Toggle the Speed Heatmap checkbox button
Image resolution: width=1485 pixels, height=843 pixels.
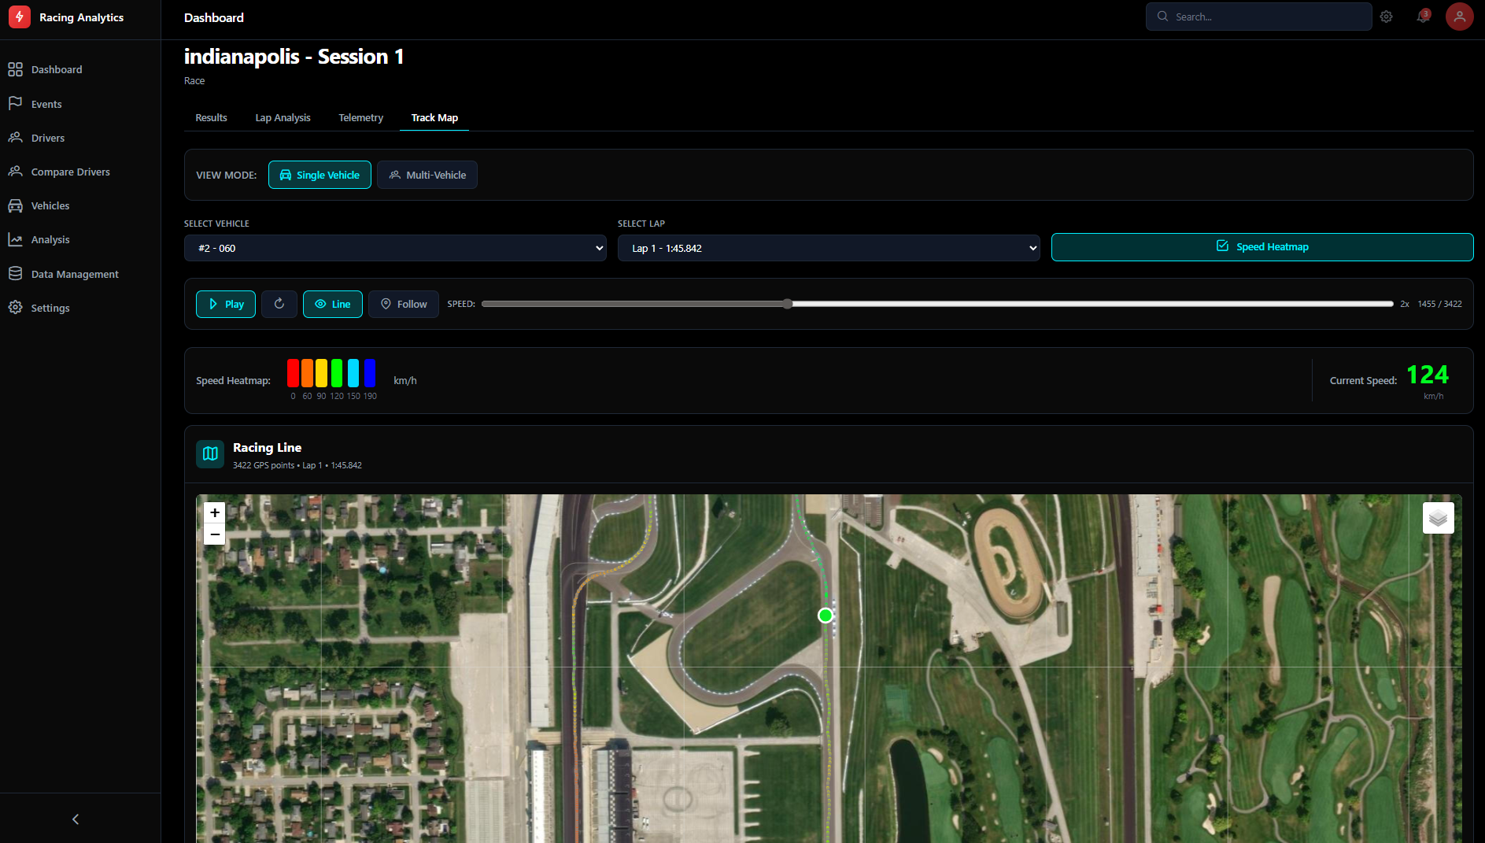[1262, 247]
